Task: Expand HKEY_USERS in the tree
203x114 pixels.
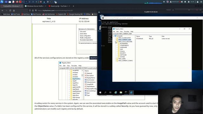Action: (x=115, y=59)
